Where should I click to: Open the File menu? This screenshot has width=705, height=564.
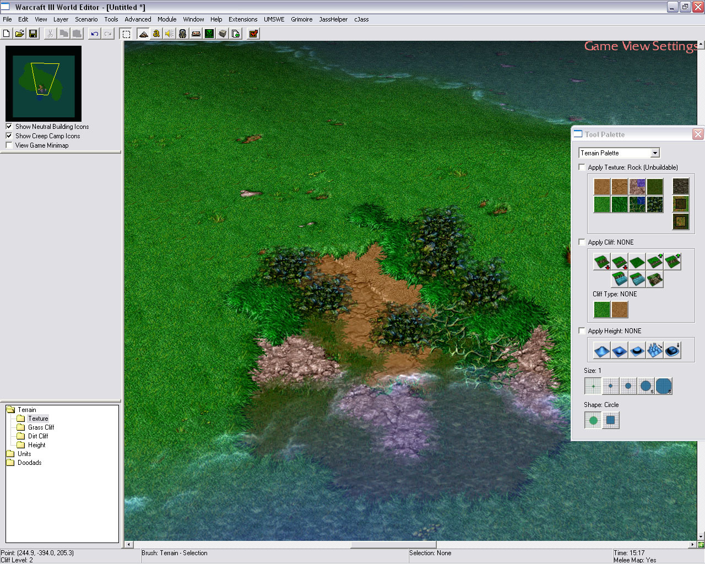(x=7, y=19)
